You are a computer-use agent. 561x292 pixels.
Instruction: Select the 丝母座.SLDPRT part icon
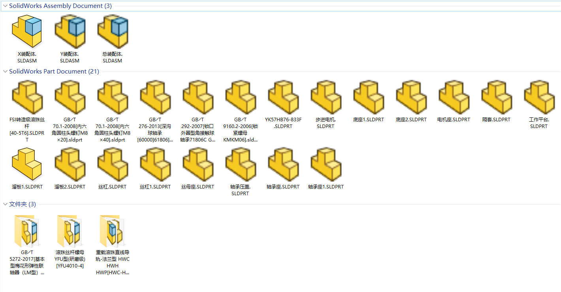(198, 164)
